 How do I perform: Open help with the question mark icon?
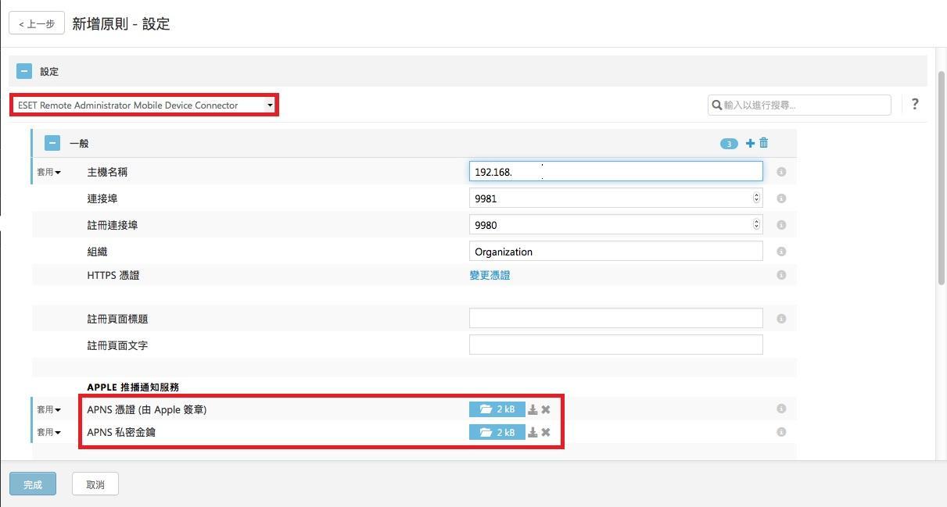pyautogui.click(x=915, y=105)
